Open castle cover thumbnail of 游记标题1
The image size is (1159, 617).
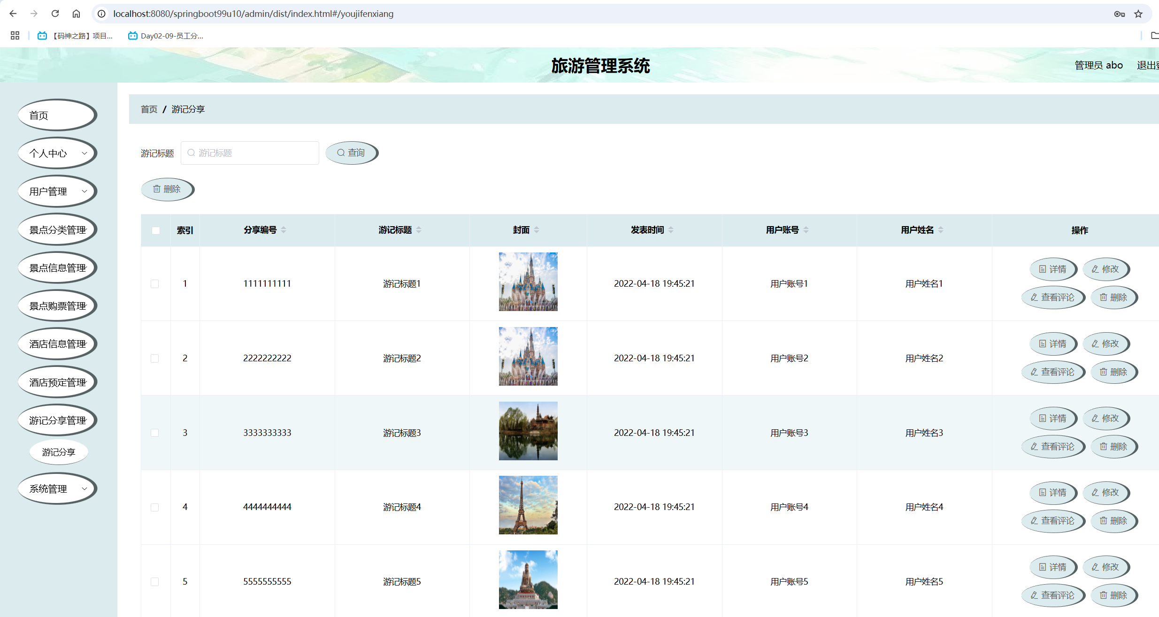click(528, 282)
